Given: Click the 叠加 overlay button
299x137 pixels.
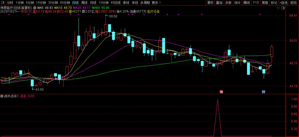Looking at the screenshot, I should (x=219, y=3).
